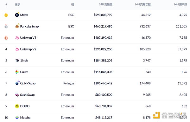190x122 pixels.
Task: Open the PancakeSwap name link
Action: 29,26
